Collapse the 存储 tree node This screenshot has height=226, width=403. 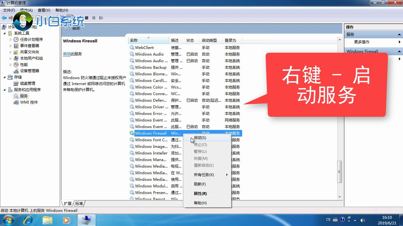(5, 77)
